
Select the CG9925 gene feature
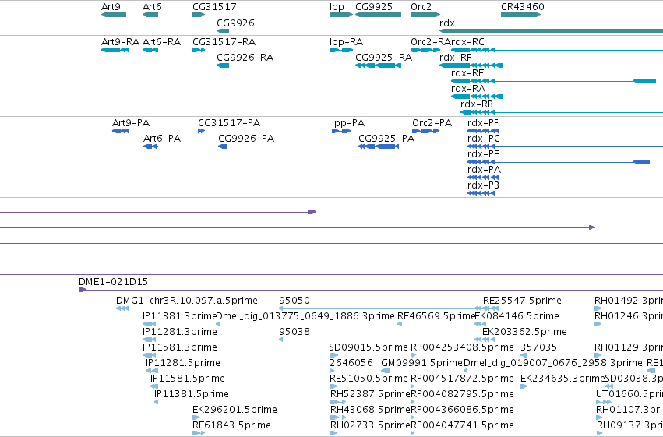coord(378,15)
